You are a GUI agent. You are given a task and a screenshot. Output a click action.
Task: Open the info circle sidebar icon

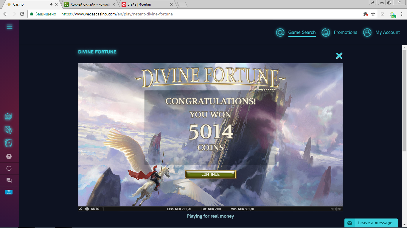(x=9, y=168)
